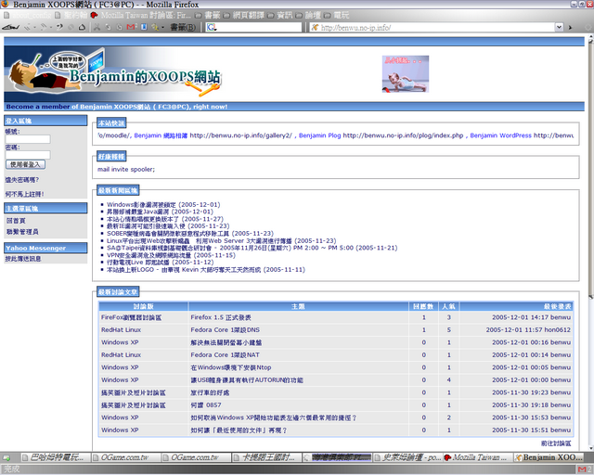This screenshot has width=594, height=475.
Task: Click 何不馬上註冊! register link
Action: click(24, 194)
